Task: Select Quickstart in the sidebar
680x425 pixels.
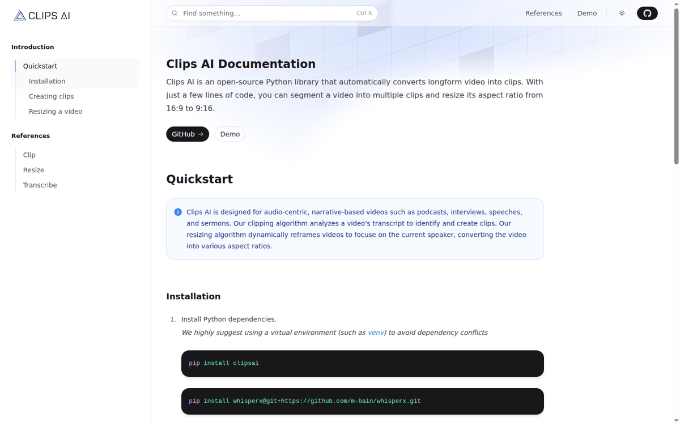Action: [x=40, y=66]
